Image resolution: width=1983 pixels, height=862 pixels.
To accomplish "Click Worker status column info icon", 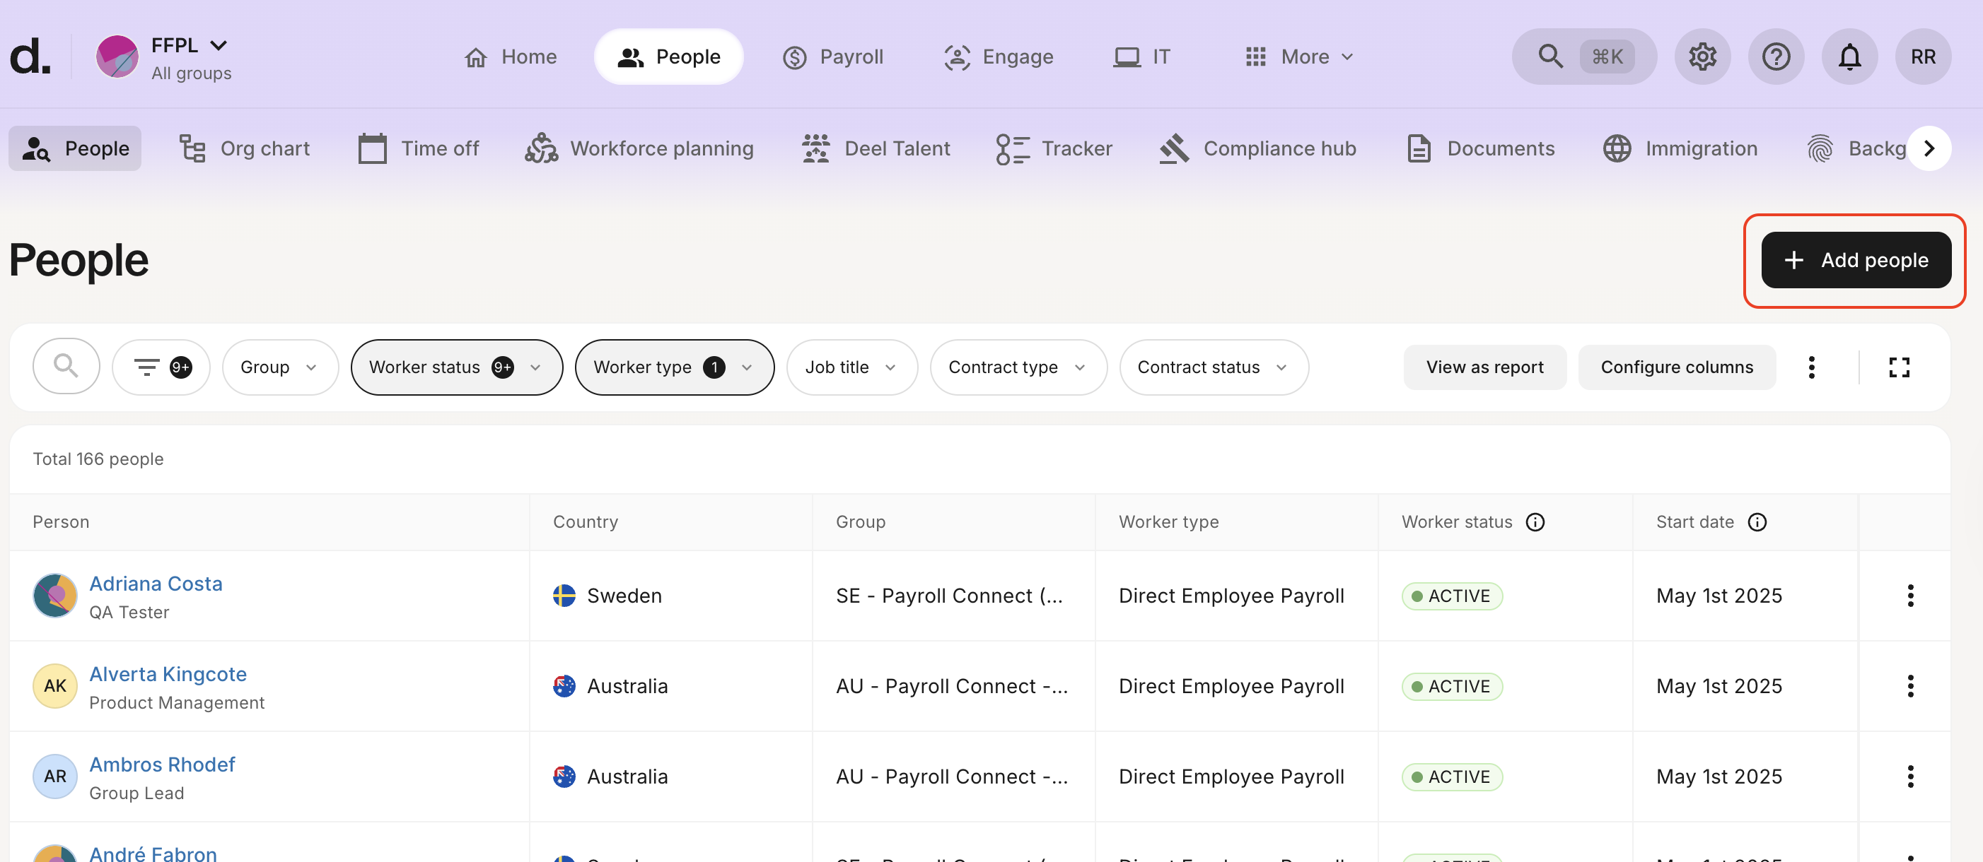I will pos(1535,522).
